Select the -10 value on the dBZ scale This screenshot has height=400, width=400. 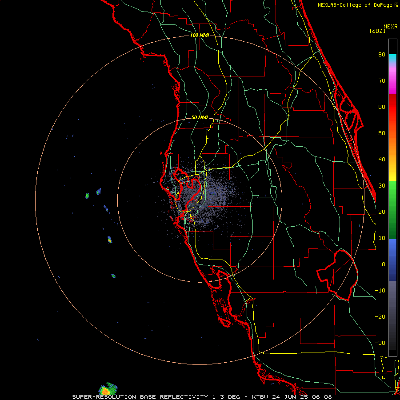coord(380,291)
